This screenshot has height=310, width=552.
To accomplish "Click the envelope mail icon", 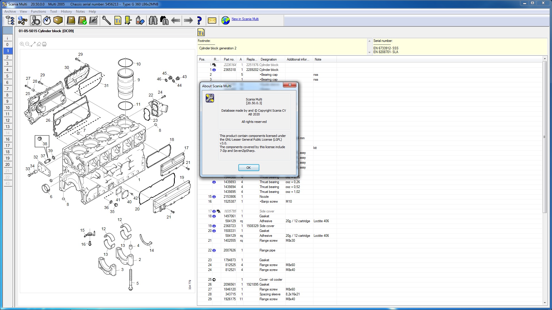I will (x=212, y=20).
